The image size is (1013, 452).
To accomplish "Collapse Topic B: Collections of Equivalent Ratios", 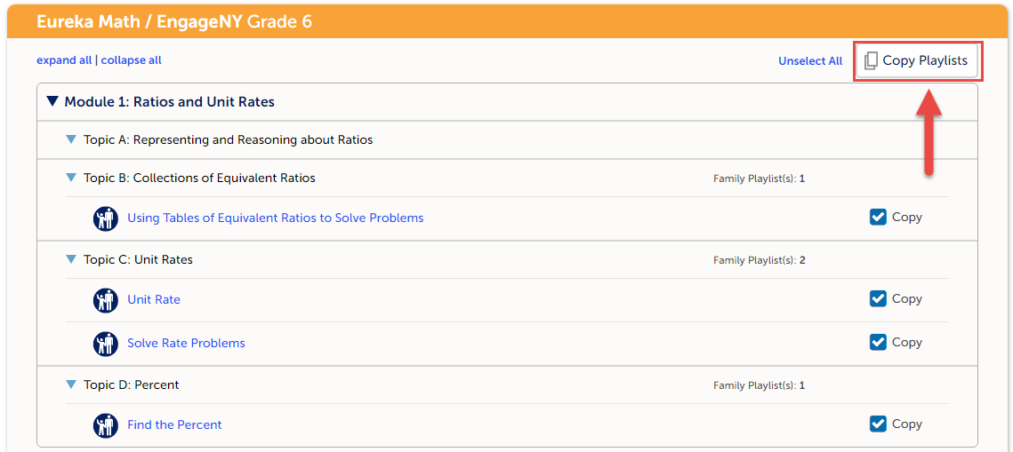I will (71, 178).
